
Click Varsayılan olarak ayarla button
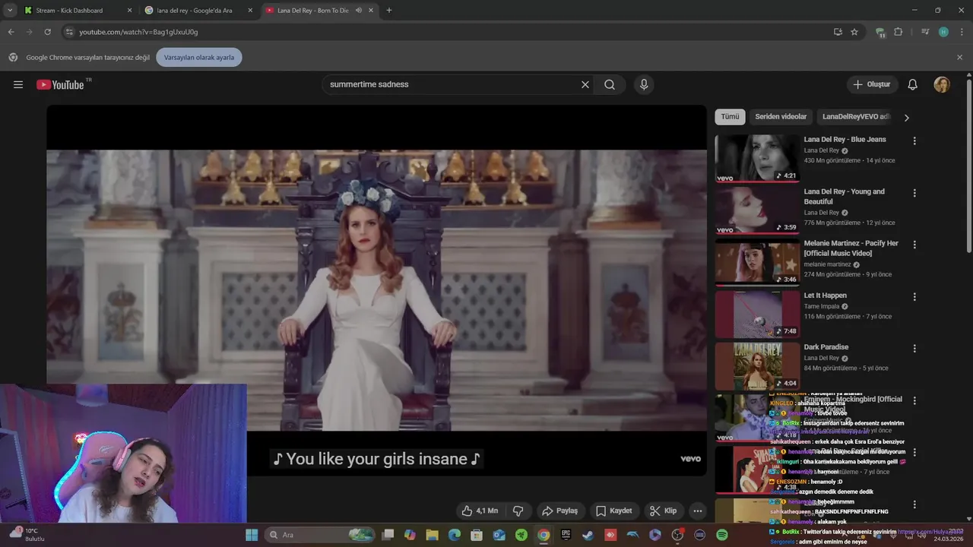pos(199,57)
